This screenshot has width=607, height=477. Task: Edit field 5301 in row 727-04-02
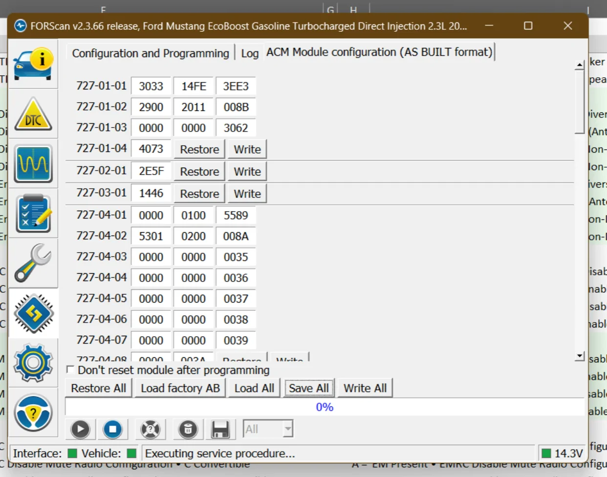pyautogui.click(x=151, y=236)
